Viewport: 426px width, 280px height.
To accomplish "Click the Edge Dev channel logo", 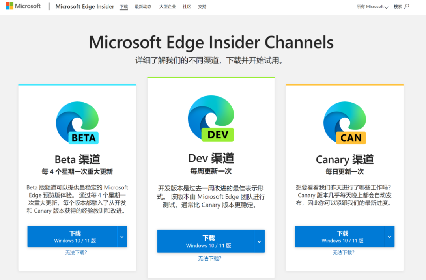I will (x=211, y=118).
